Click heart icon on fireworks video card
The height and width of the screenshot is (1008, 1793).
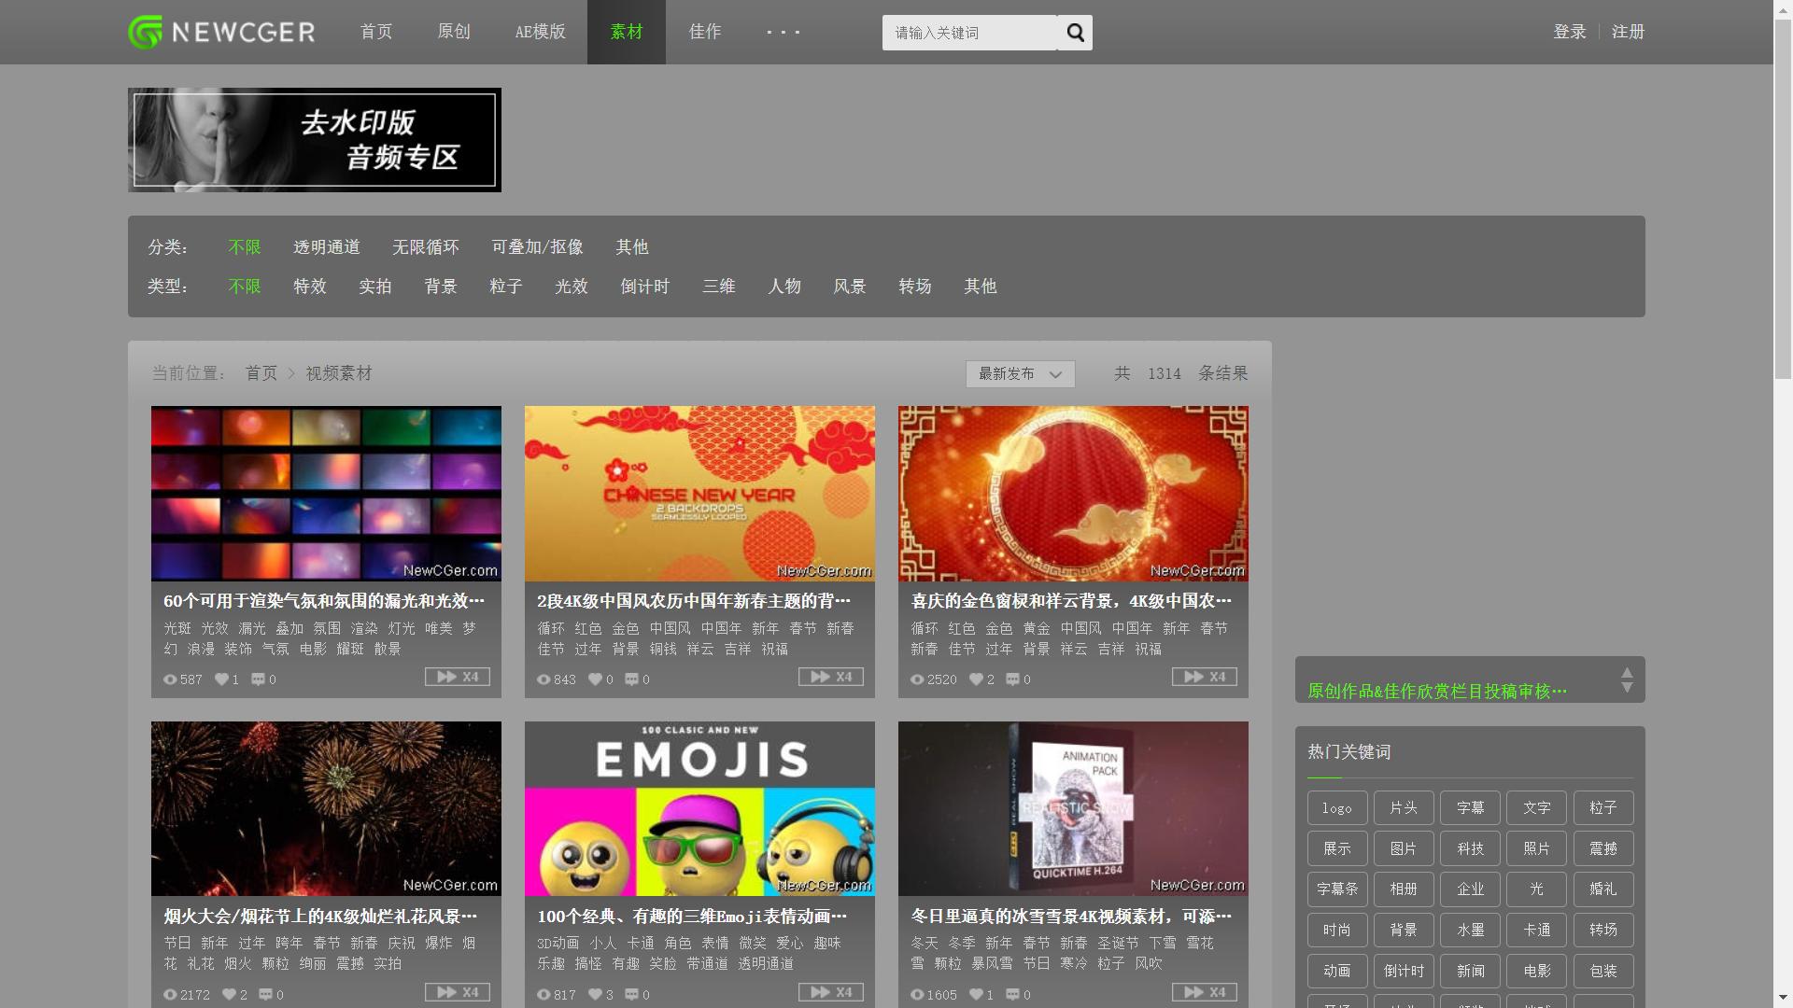click(229, 995)
